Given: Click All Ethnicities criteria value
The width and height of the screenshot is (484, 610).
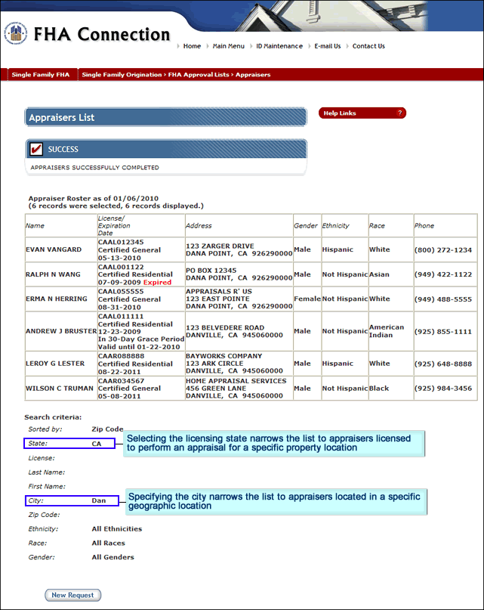Looking at the screenshot, I should point(116,528).
